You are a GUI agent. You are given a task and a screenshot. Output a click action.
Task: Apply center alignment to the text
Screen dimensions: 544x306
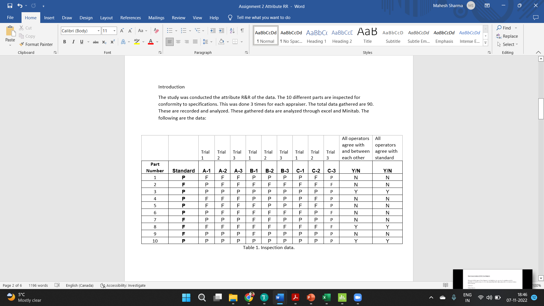(x=178, y=42)
